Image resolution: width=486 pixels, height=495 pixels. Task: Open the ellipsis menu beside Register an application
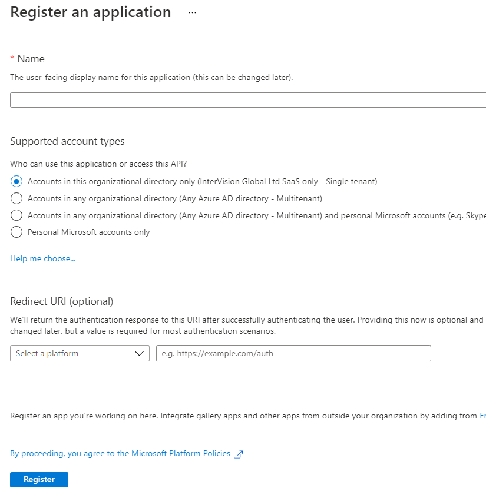192,12
